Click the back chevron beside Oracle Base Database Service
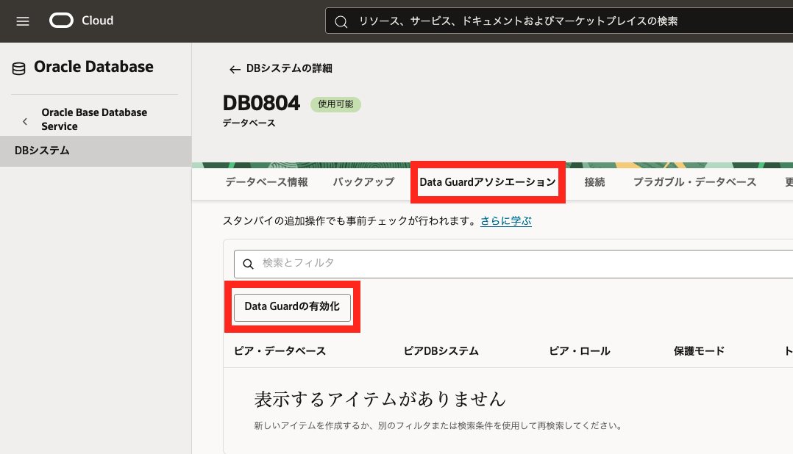 pyautogui.click(x=25, y=120)
